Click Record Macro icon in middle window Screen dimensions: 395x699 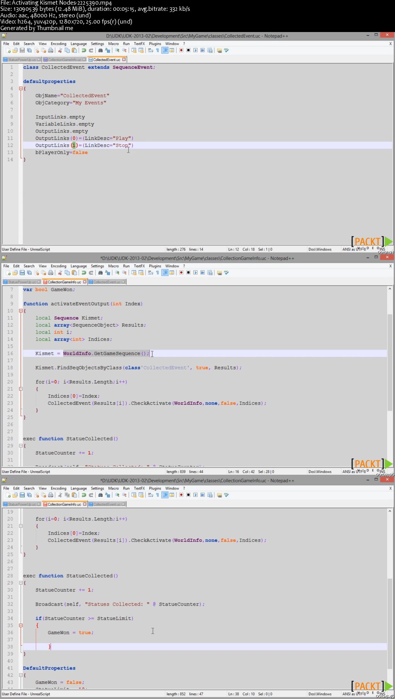click(181, 273)
